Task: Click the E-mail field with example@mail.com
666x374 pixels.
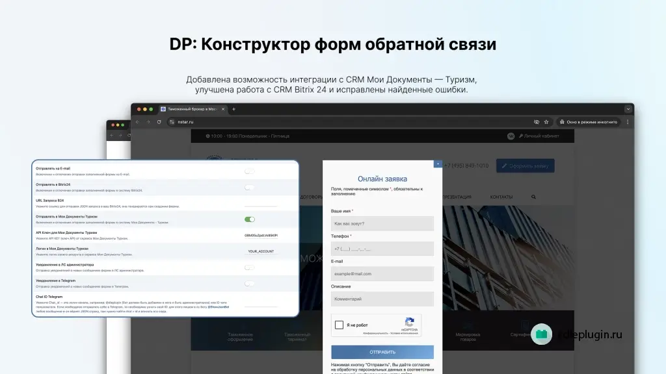Action: (x=382, y=274)
